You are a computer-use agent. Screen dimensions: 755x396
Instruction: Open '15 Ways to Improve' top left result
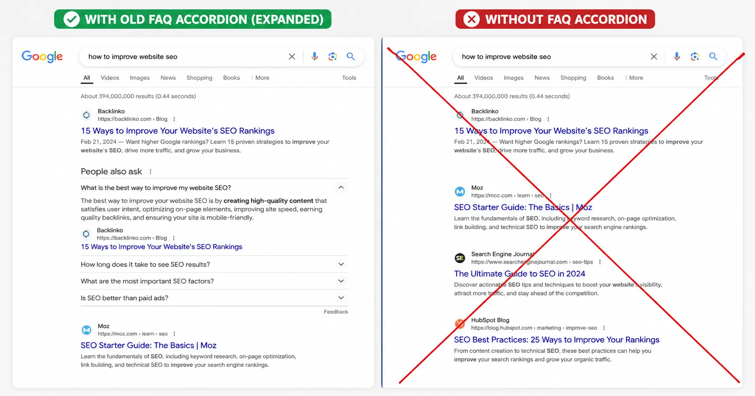pos(178,131)
